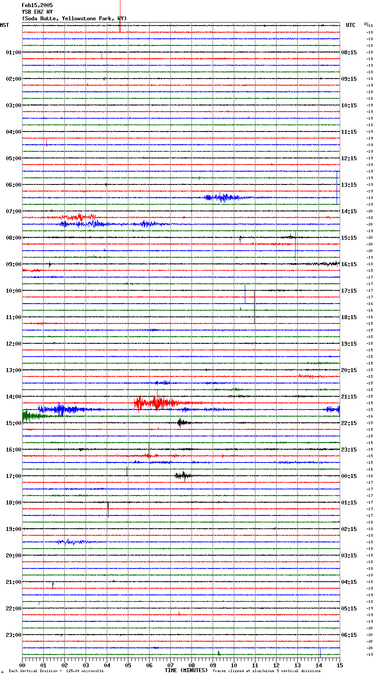Click the 13:00 MST row label
375x677 pixels.
point(14,370)
